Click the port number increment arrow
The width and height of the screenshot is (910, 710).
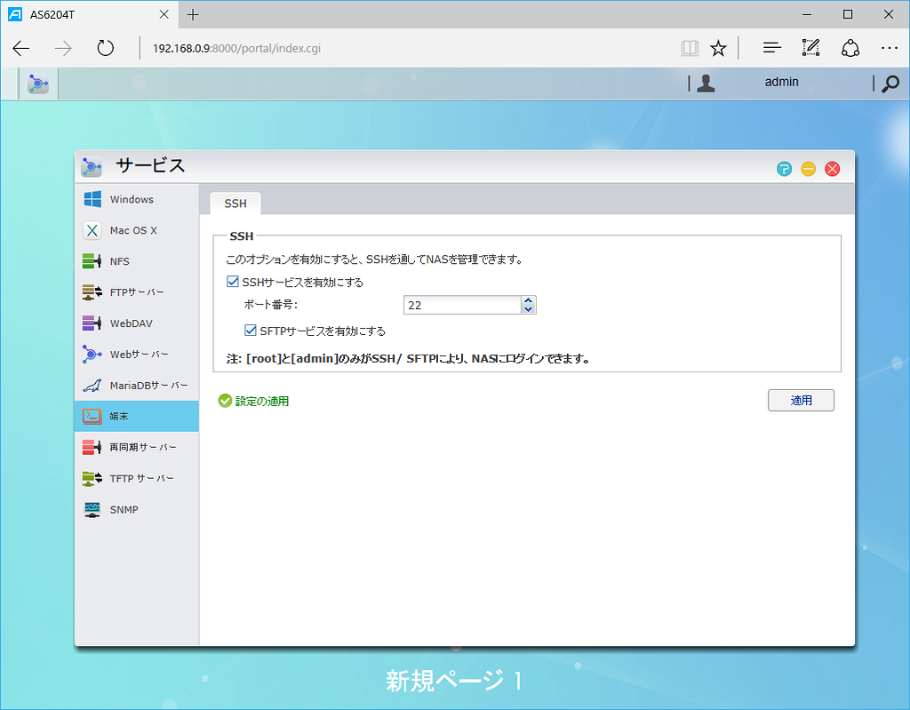tap(529, 299)
